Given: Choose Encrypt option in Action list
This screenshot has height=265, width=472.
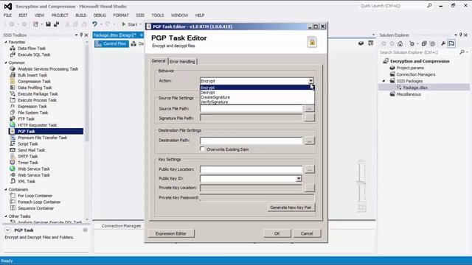Looking at the screenshot, I should coord(257,88).
